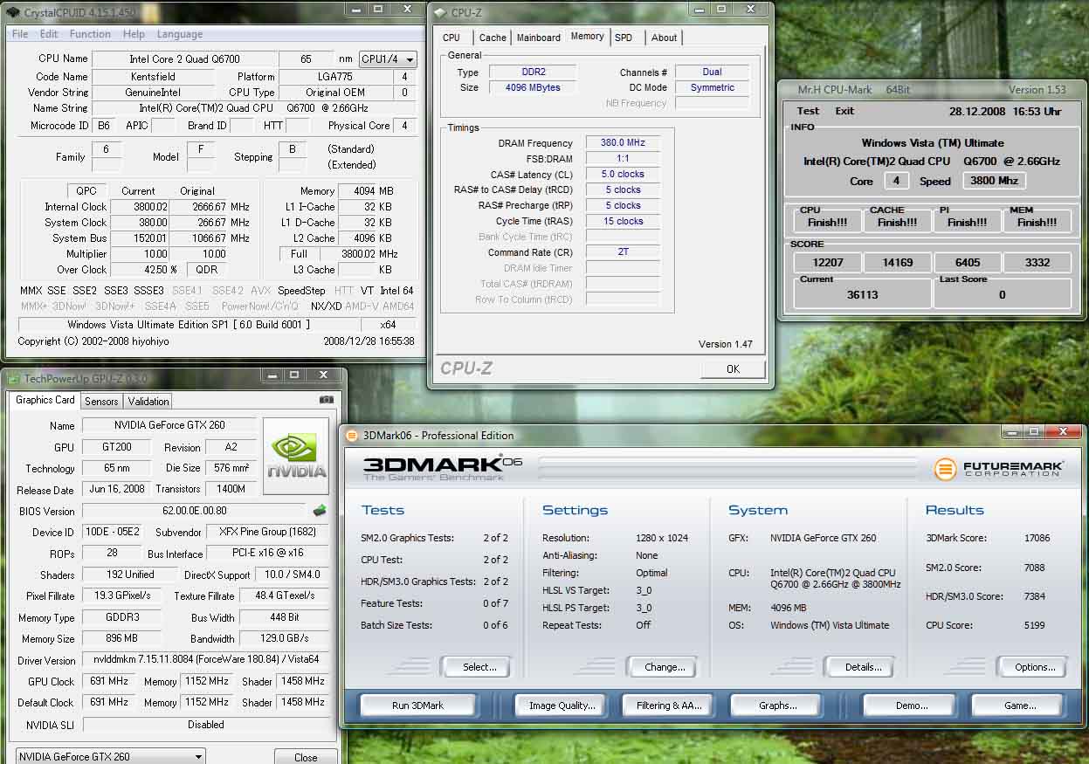1089x764 pixels.
Task: Click the CPU Score value 5199 in 3DMark06
Action: [1037, 625]
